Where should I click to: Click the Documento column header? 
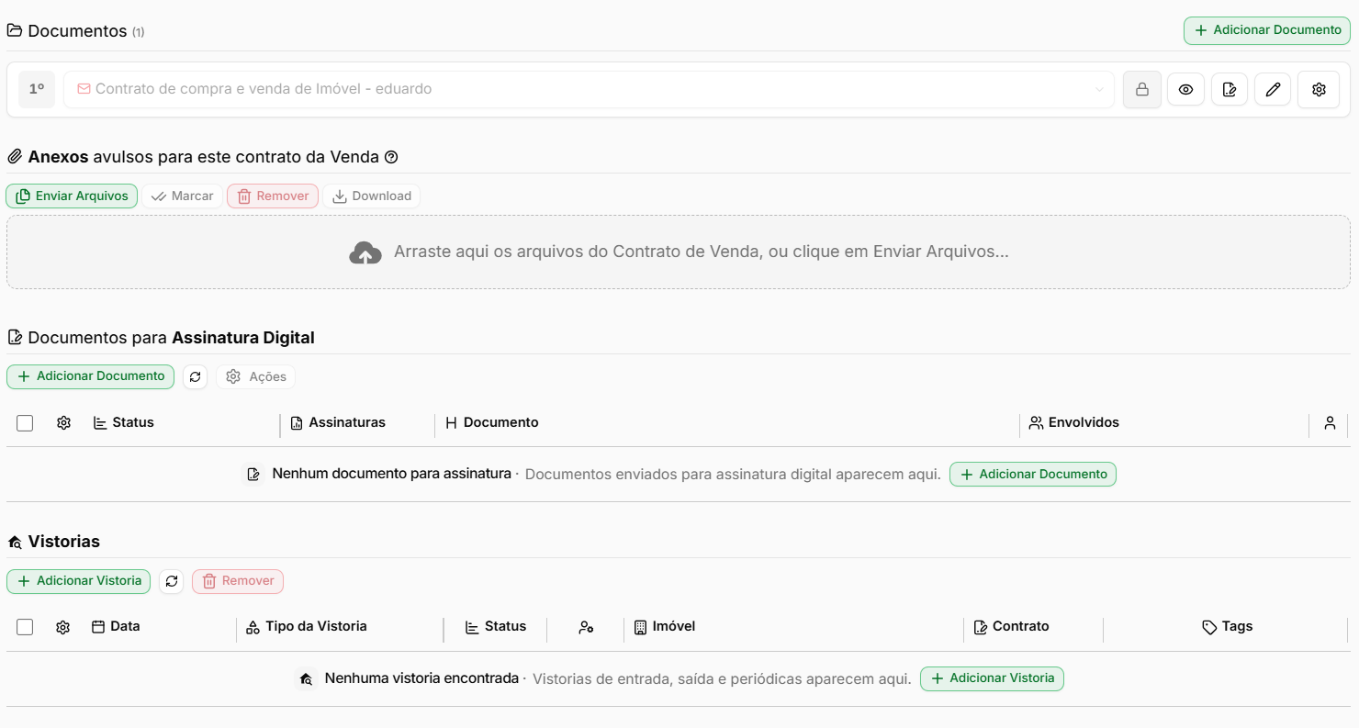[492, 423]
